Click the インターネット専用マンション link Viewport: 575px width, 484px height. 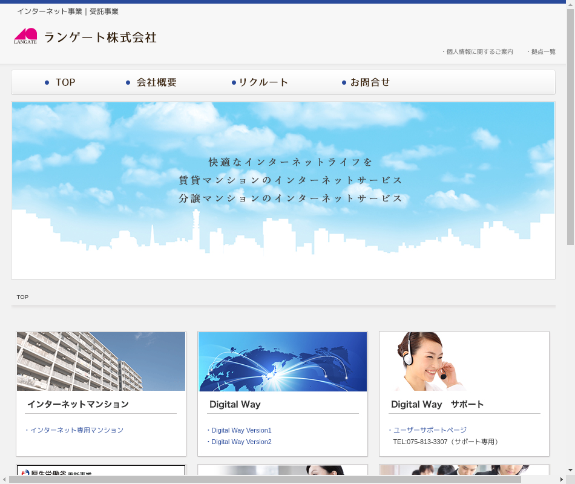pos(76,430)
